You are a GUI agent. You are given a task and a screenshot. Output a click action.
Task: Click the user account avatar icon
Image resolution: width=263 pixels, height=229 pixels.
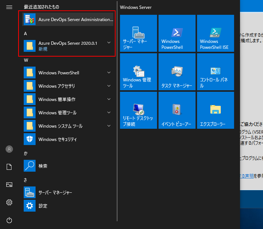click(x=9, y=149)
